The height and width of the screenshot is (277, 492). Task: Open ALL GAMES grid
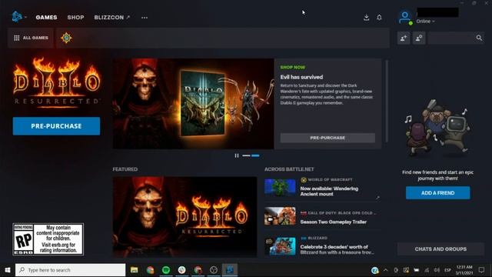[x=31, y=38]
